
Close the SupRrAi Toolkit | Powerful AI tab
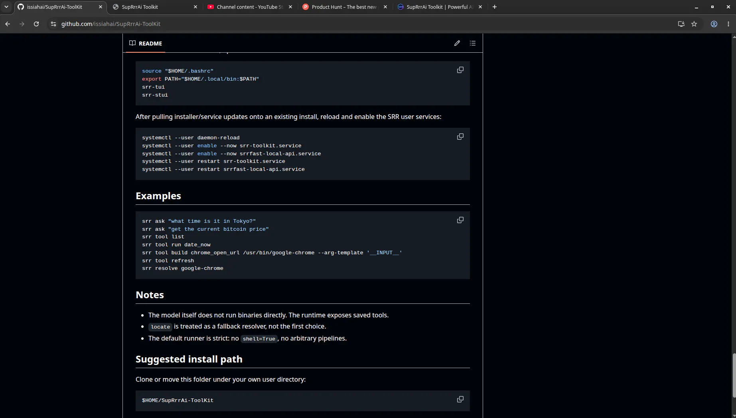click(x=480, y=7)
